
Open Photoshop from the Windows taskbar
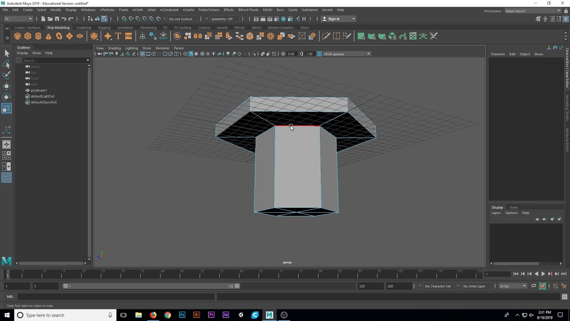(182, 315)
